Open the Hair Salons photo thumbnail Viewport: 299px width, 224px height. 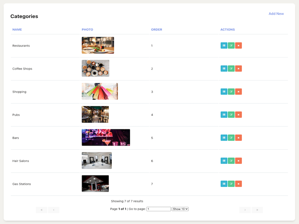click(x=97, y=161)
